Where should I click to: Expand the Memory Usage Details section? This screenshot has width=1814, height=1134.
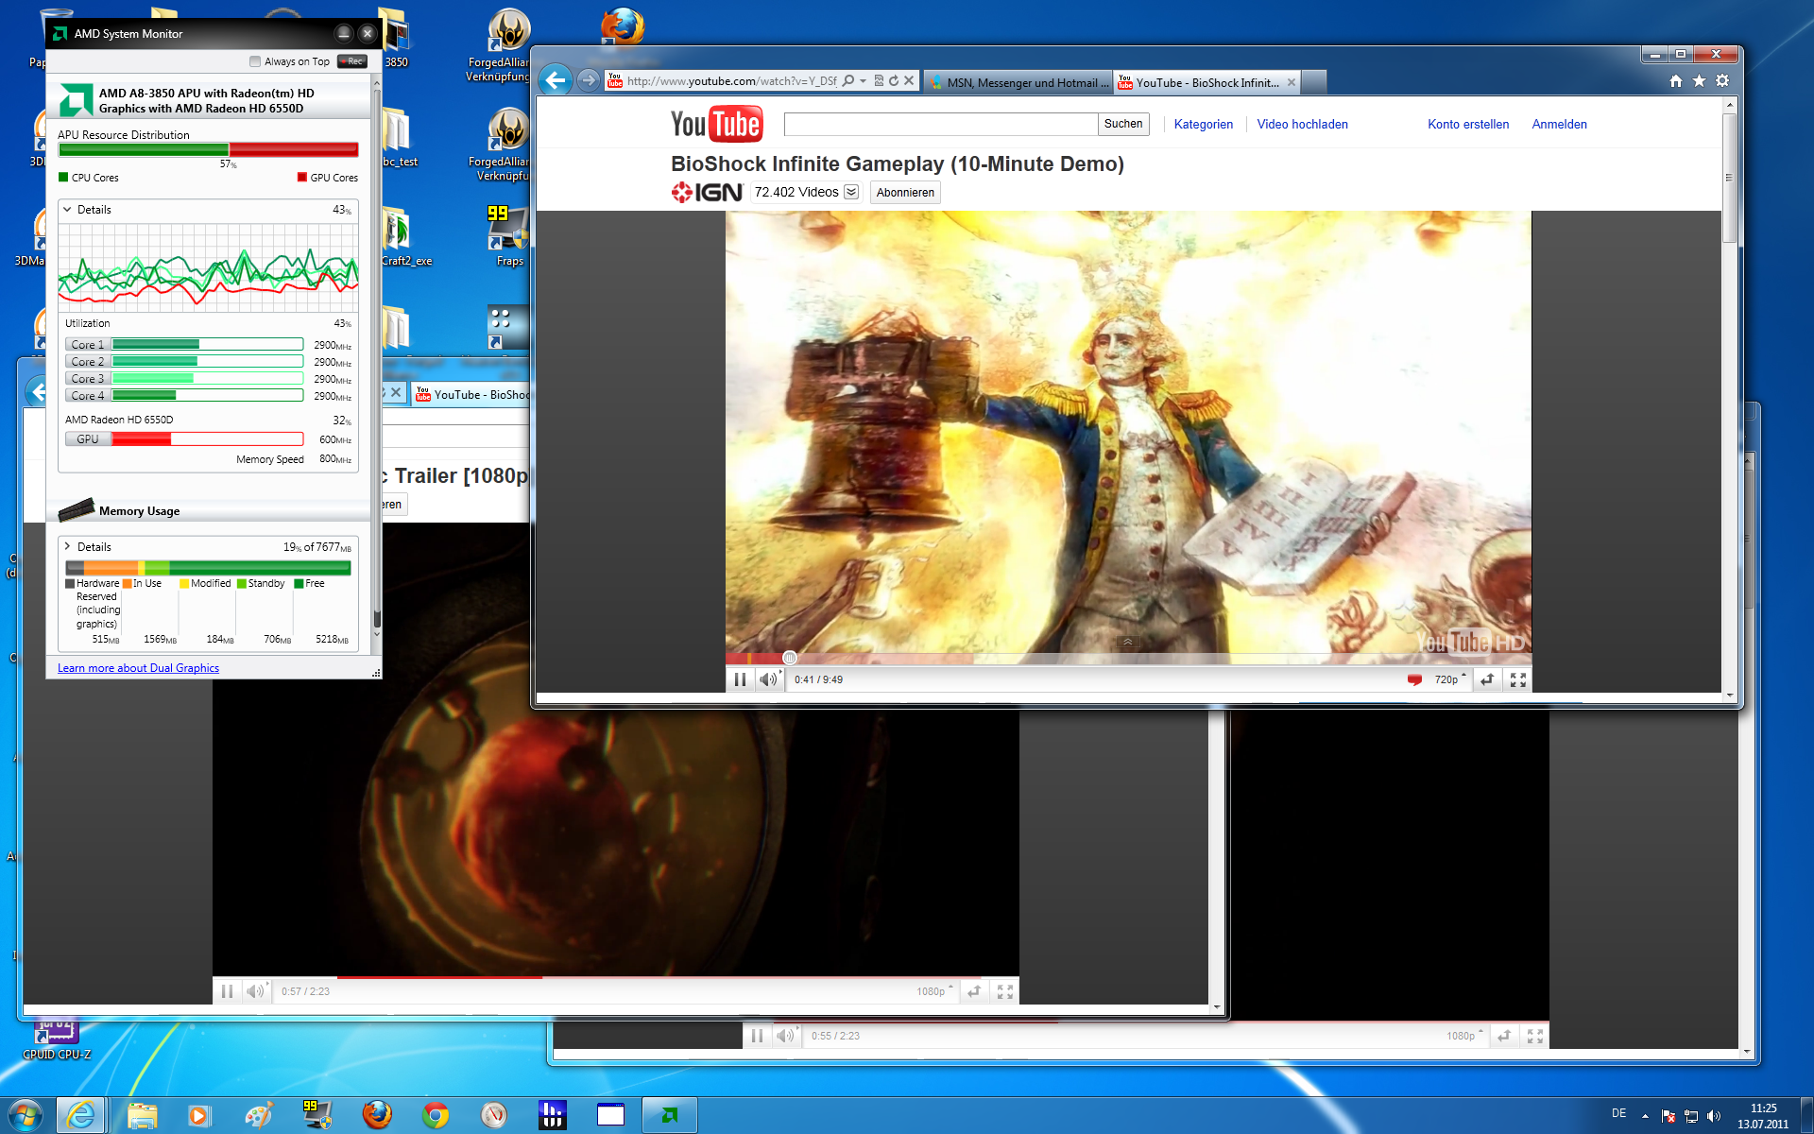tap(68, 546)
